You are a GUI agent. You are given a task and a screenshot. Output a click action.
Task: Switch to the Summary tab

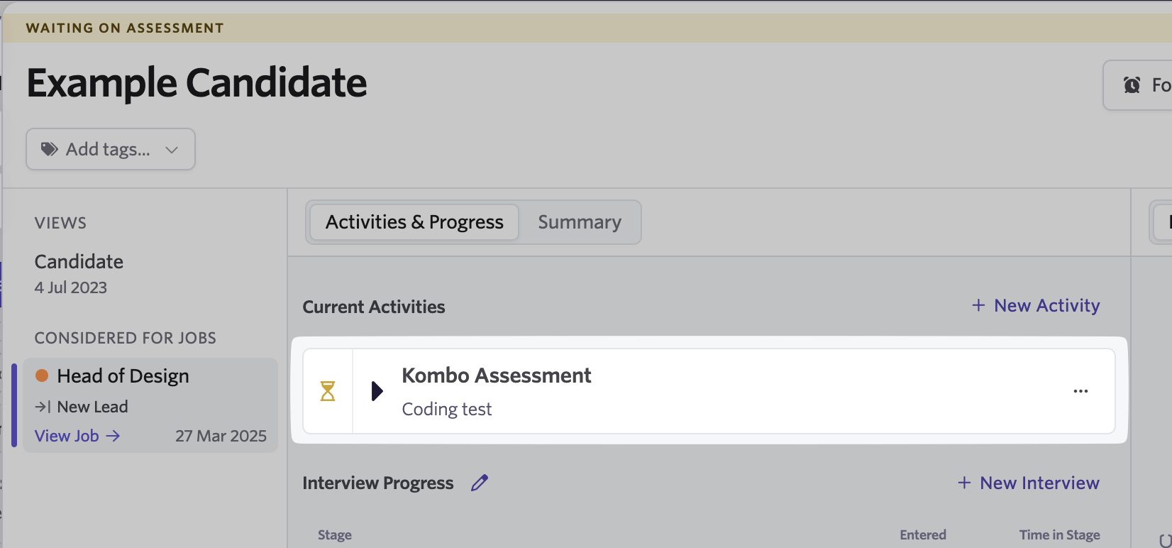[580, 222]
